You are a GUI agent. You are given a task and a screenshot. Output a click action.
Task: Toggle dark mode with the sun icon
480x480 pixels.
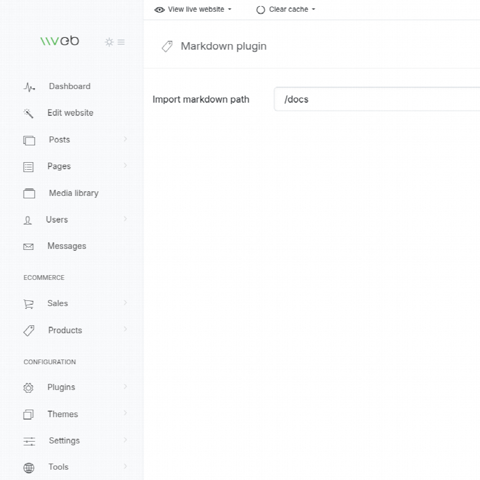pyautogui.click(x=109, y=42)
